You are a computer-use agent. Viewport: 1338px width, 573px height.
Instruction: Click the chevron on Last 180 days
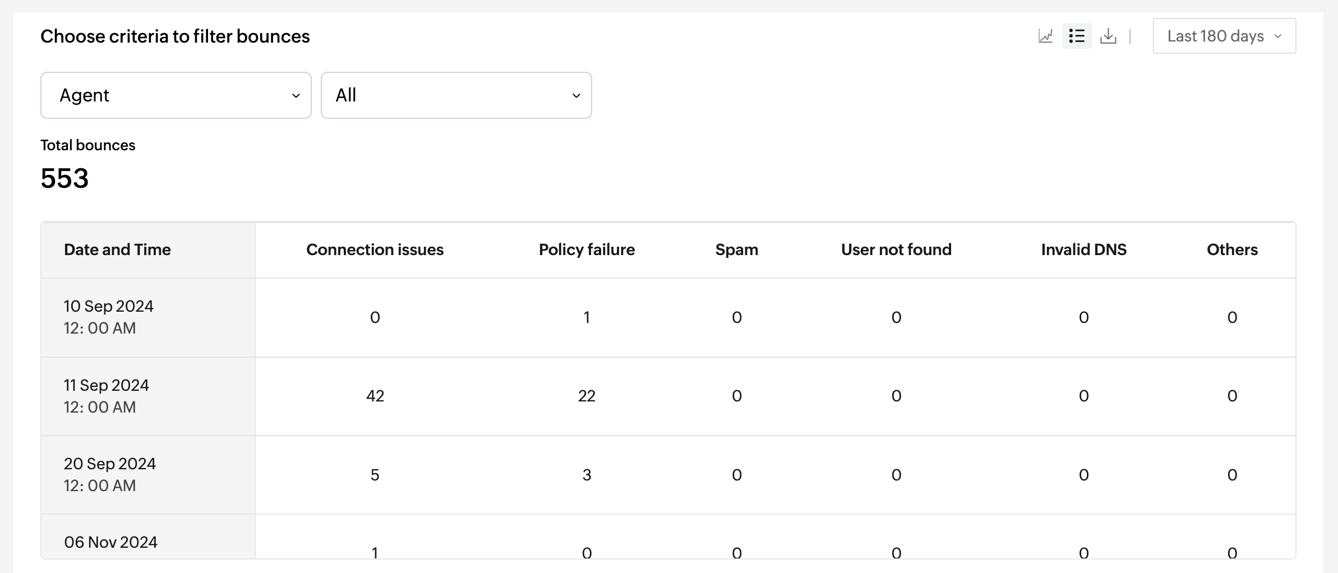(1279, 36)
